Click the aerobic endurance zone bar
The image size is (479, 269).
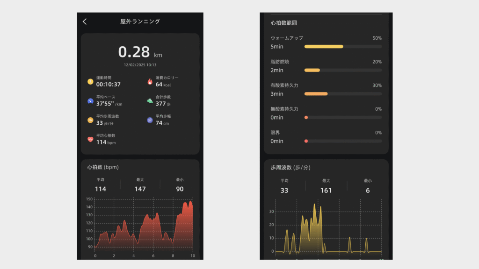click(x=343, y=94)
